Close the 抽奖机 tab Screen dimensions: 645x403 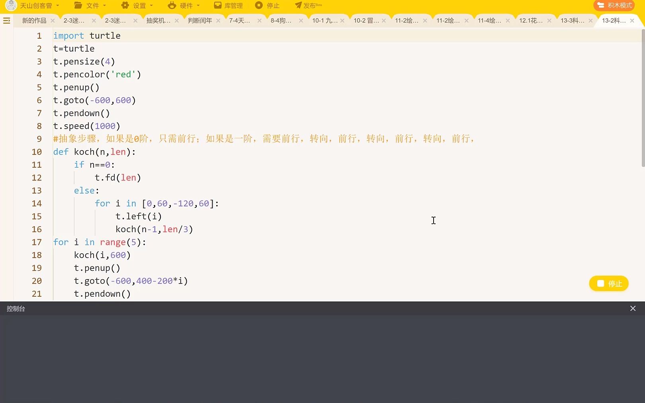(x=177, y=20)
